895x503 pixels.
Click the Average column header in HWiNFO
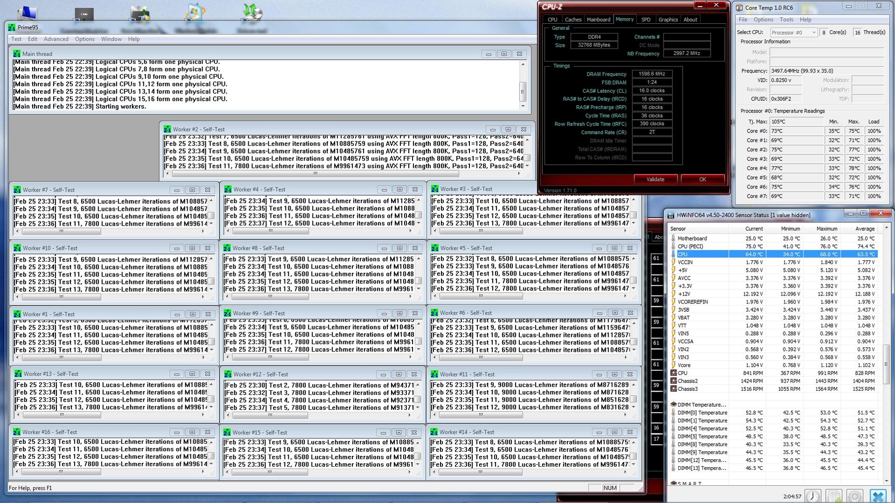(x=859, y=229)
